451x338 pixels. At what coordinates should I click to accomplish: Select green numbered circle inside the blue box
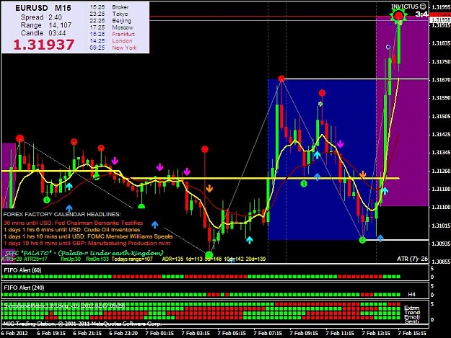coord(304,184)
